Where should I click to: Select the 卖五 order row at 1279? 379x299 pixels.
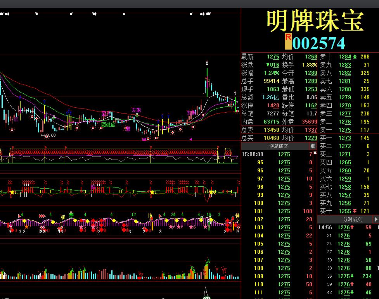click(x=348, y=97)
